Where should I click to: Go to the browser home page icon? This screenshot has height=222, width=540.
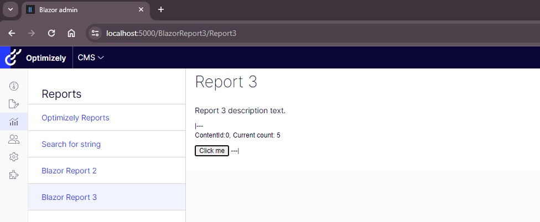(x=71, y=33)
